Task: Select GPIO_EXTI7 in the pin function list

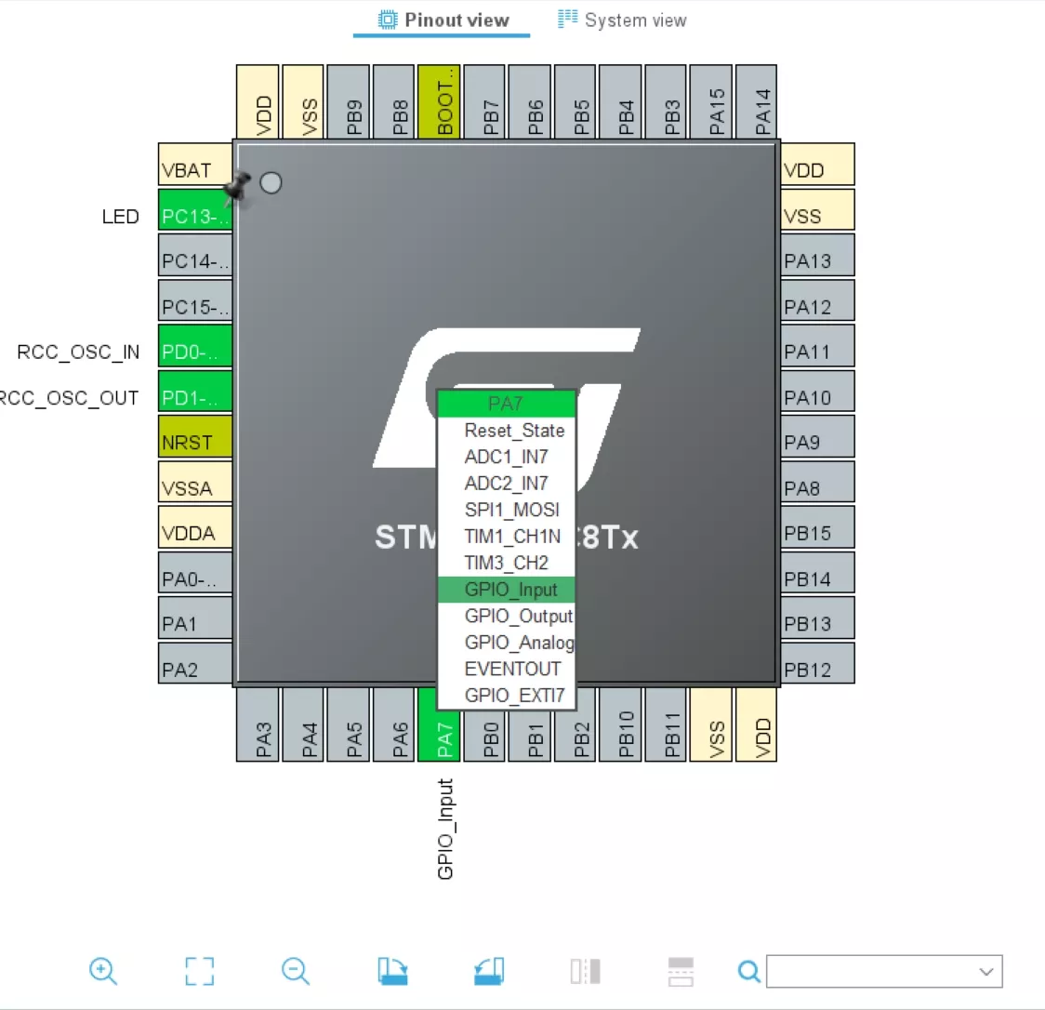Action: (x=514, y=695)
